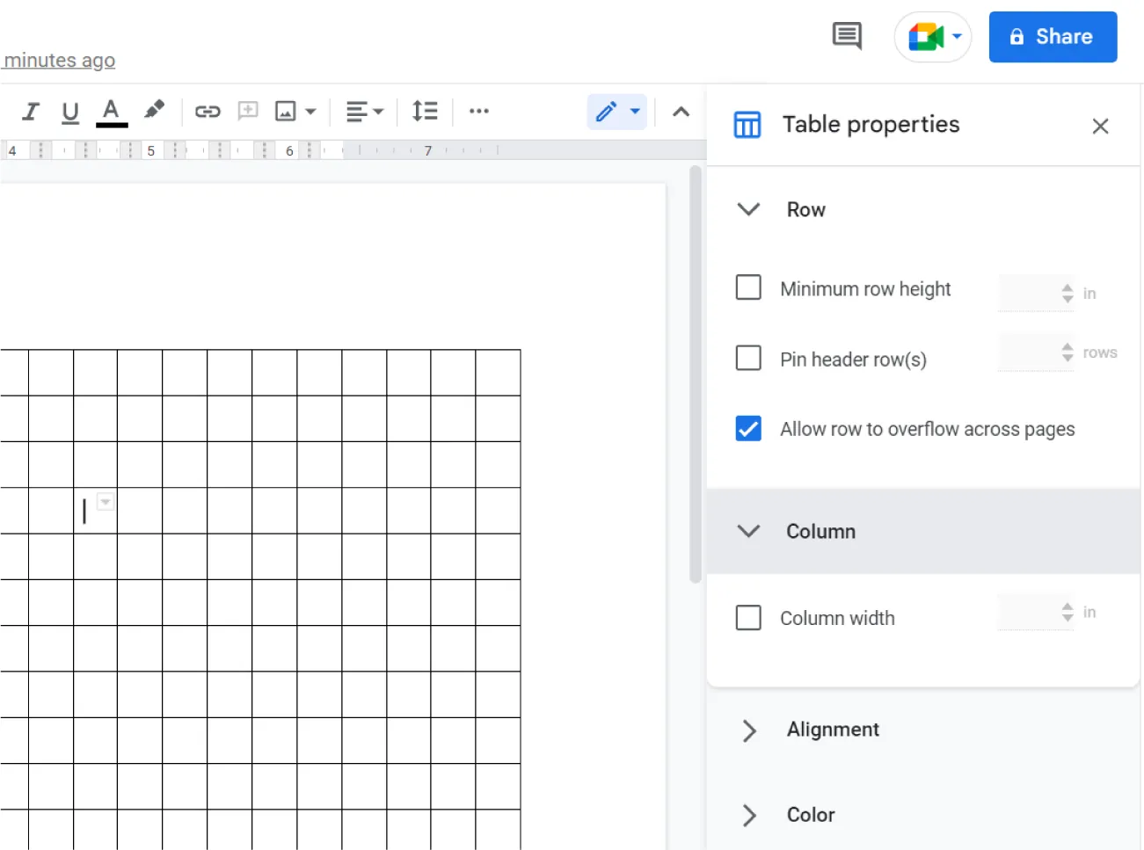The width and height of the screenshot is (1144, 850).
Task: Open the text color picker
Action: pyautogui.click(x=110, y=112)
